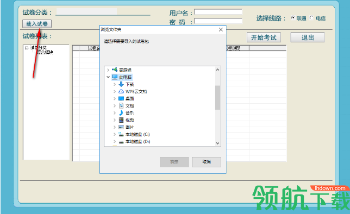Select 本地磁盘 (C:) label

[137, 134]
